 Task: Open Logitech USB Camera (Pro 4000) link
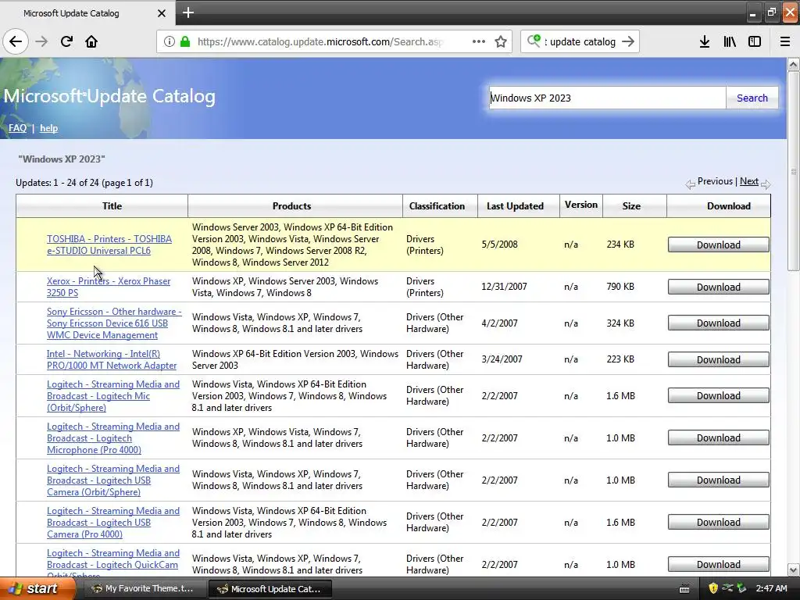coord(112,523)
